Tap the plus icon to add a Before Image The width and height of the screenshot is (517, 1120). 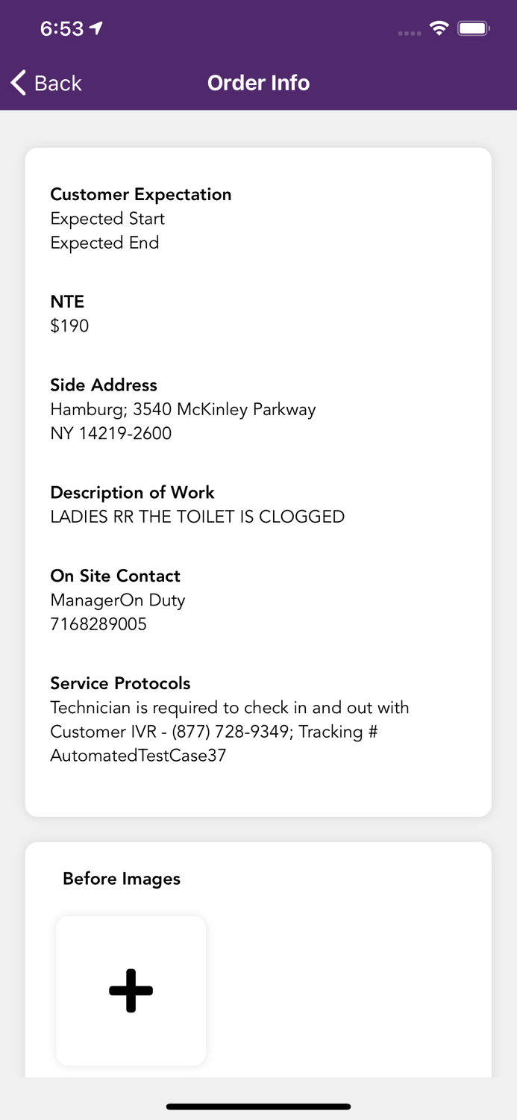(130, 991)
